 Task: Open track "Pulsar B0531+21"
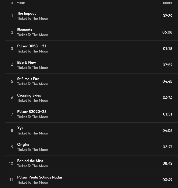[x=32, y=46]
